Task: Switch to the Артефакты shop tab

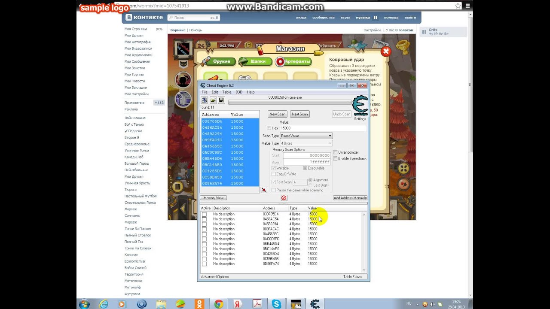Action: click(293, 61)
